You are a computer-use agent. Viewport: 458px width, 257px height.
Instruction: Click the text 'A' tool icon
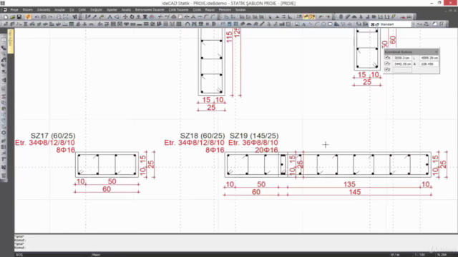click(x=303, y=24)
